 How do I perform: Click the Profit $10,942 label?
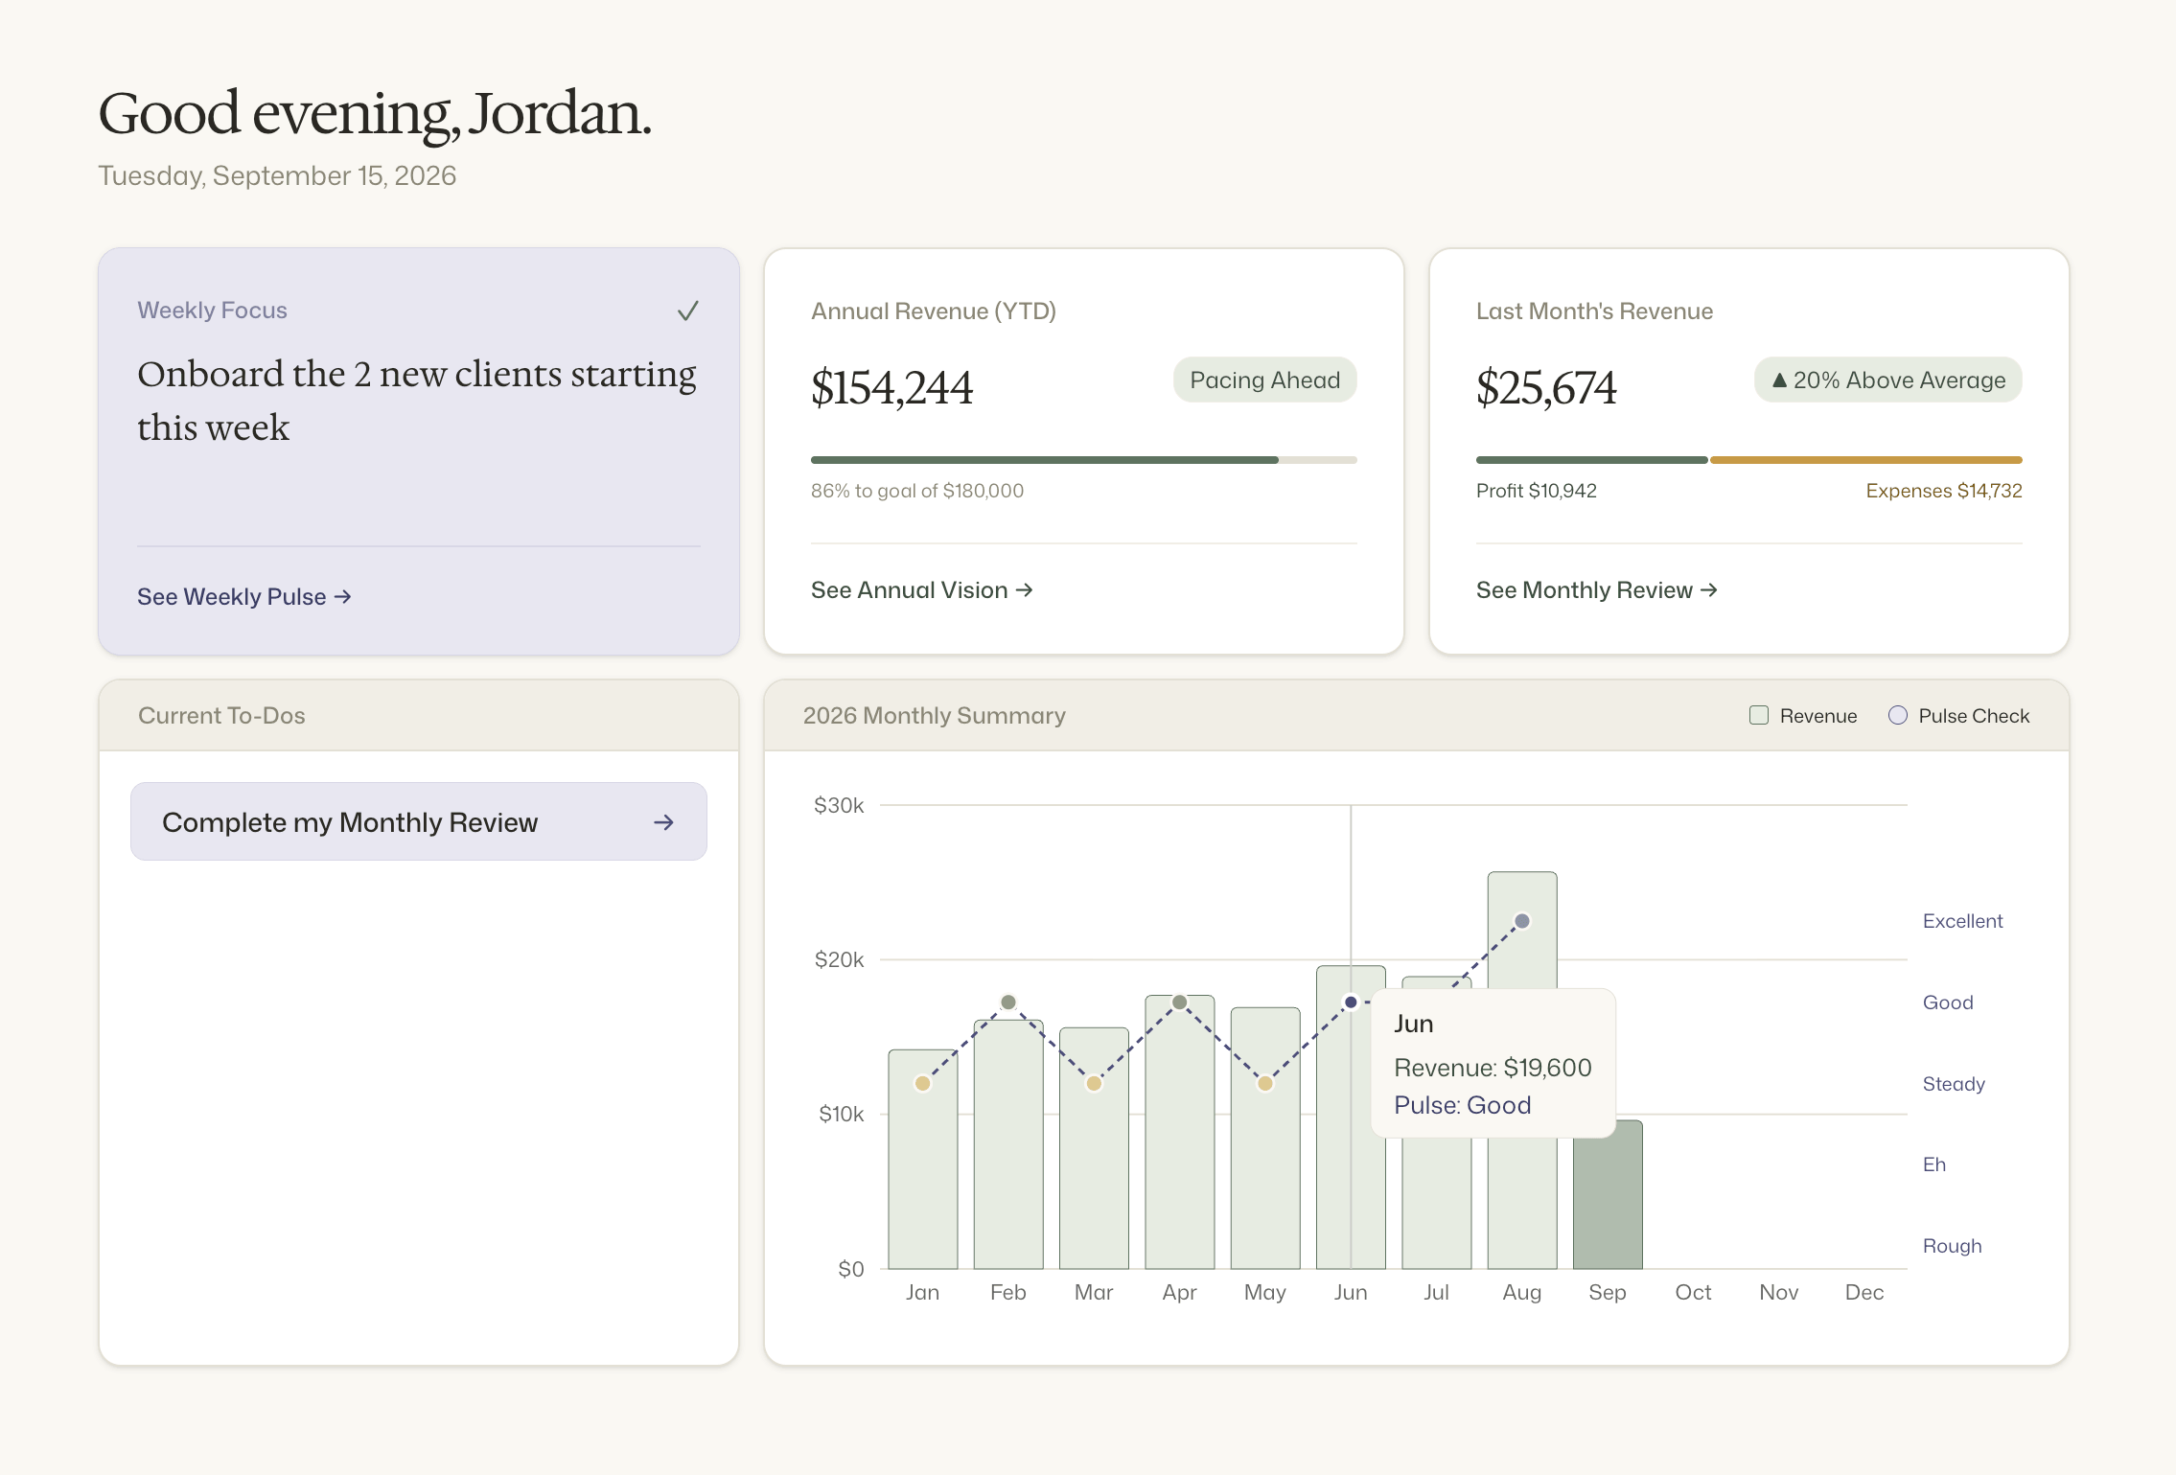pyautogui.click(x=1537, y=491)
